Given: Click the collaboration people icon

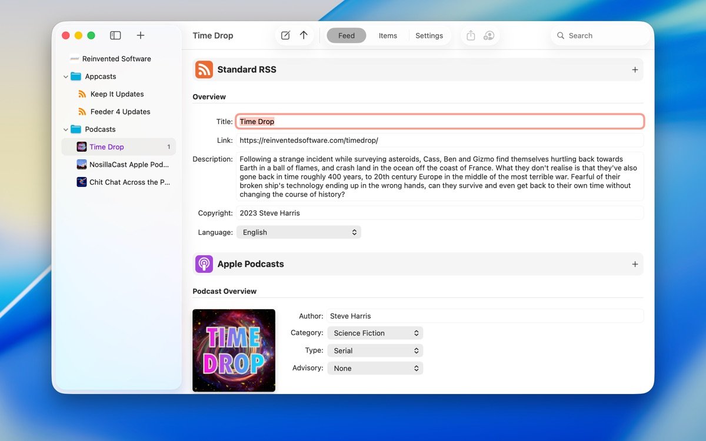Looking at the screenshot, I should [x=488, y=35].
